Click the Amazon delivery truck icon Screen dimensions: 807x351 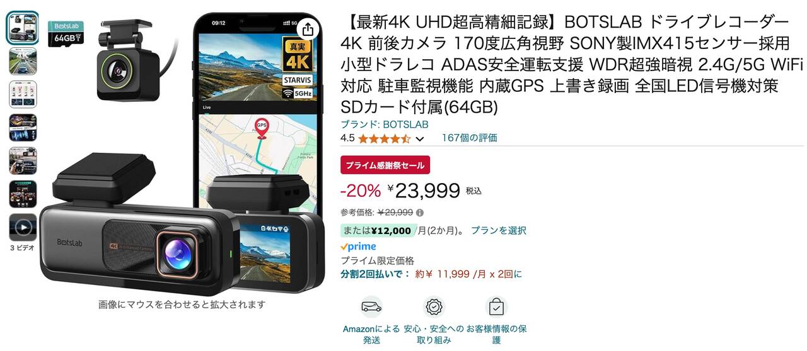tap(371, 307)
